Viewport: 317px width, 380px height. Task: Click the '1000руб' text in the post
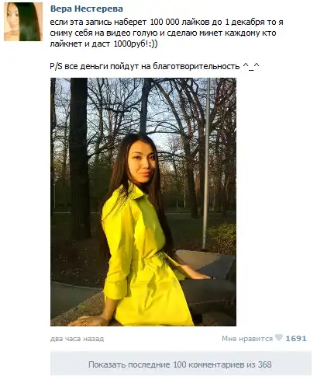[x=133, y=44]
